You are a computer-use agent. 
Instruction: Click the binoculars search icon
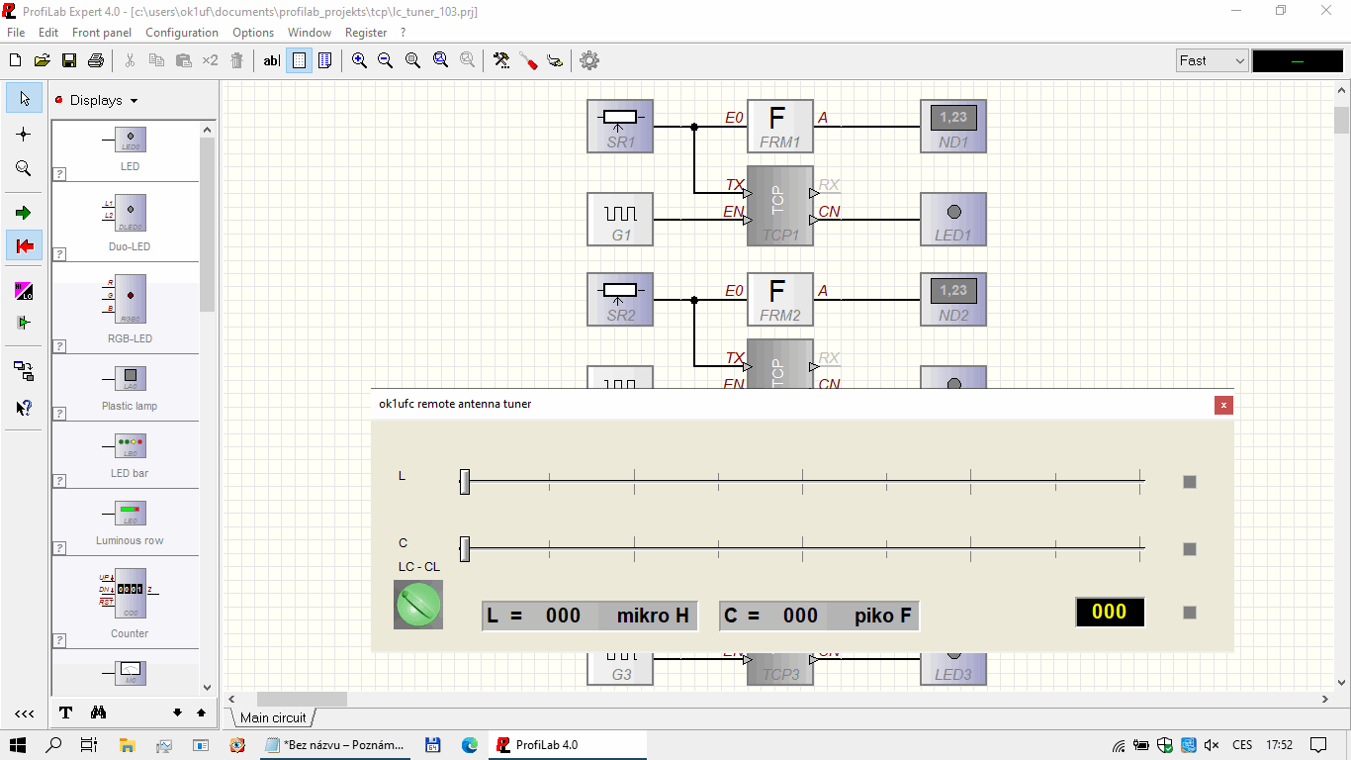[x=98, y=712]
